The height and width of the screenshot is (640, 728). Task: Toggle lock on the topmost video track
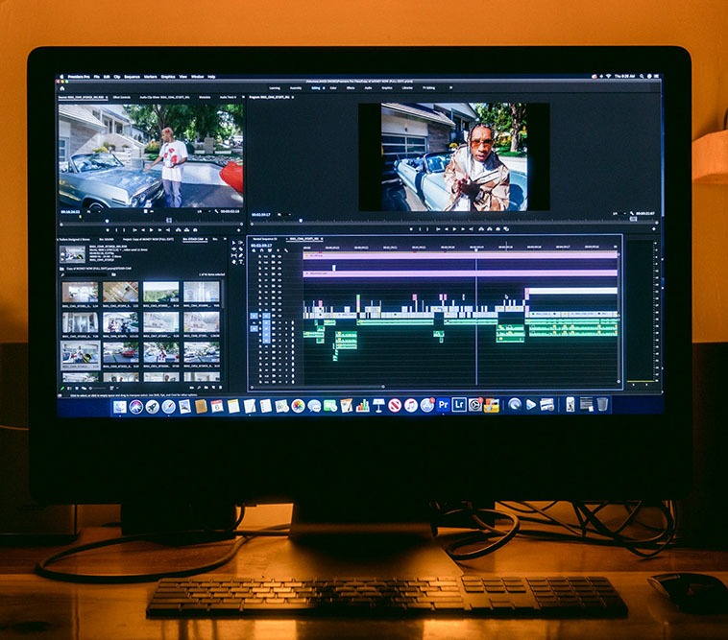(x=260, y=256)
